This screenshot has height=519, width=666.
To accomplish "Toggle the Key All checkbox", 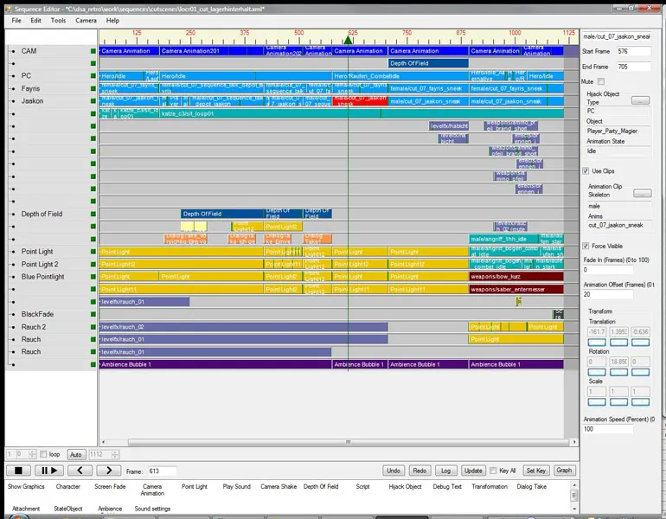I will (x=492, y=471).
